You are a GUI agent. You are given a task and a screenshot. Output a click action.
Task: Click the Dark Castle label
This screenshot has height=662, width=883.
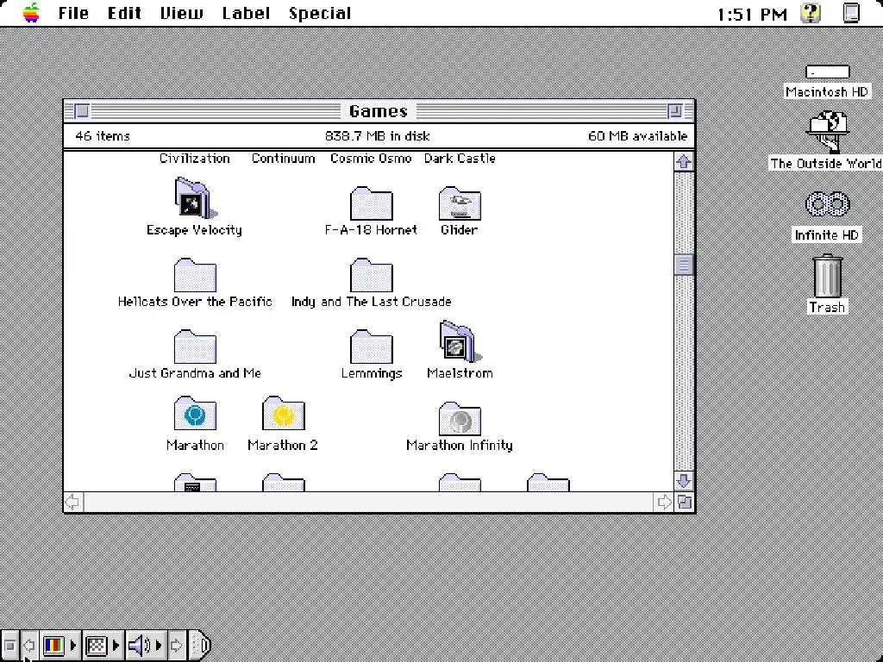(x=460, y=159)
